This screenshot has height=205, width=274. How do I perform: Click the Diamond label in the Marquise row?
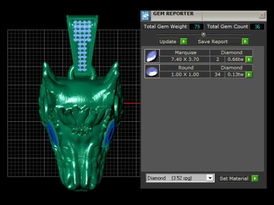coord(231,52)
